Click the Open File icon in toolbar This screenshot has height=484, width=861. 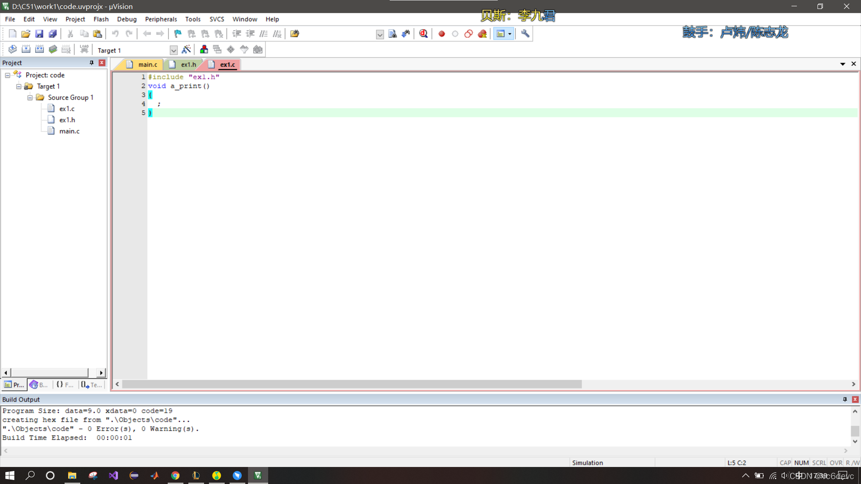coord(26,34)
